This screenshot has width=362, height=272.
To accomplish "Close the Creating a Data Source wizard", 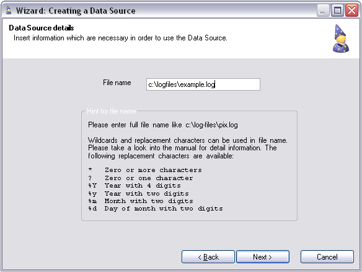I will tap(351, 11).
